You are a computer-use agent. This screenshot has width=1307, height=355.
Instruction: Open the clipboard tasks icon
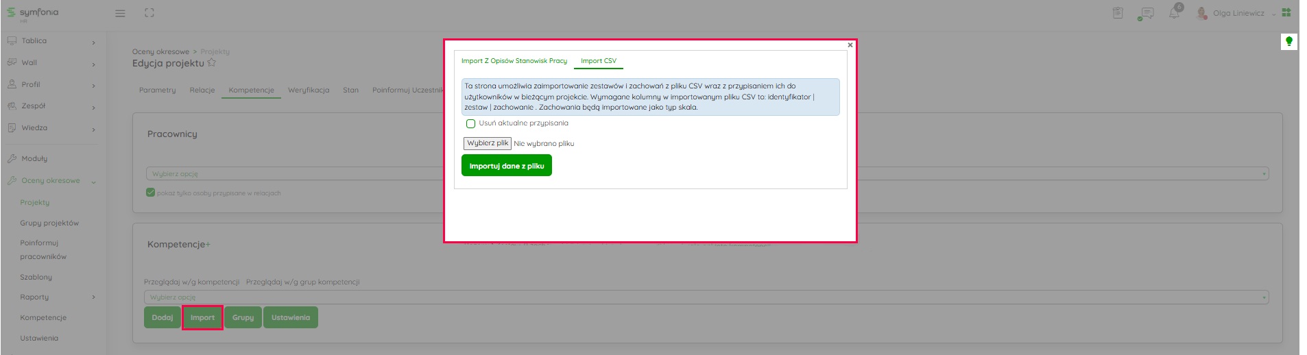point(1118,13)
